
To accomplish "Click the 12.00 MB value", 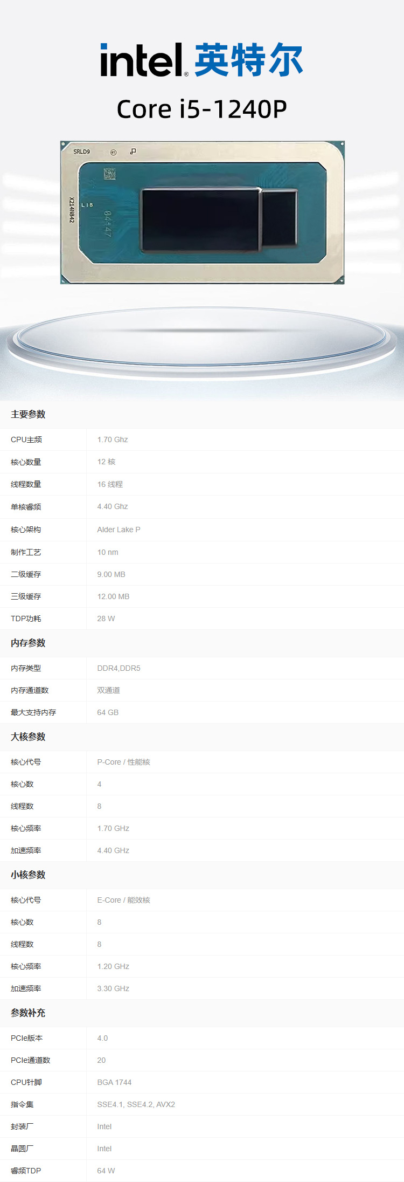I will point(113,596).
